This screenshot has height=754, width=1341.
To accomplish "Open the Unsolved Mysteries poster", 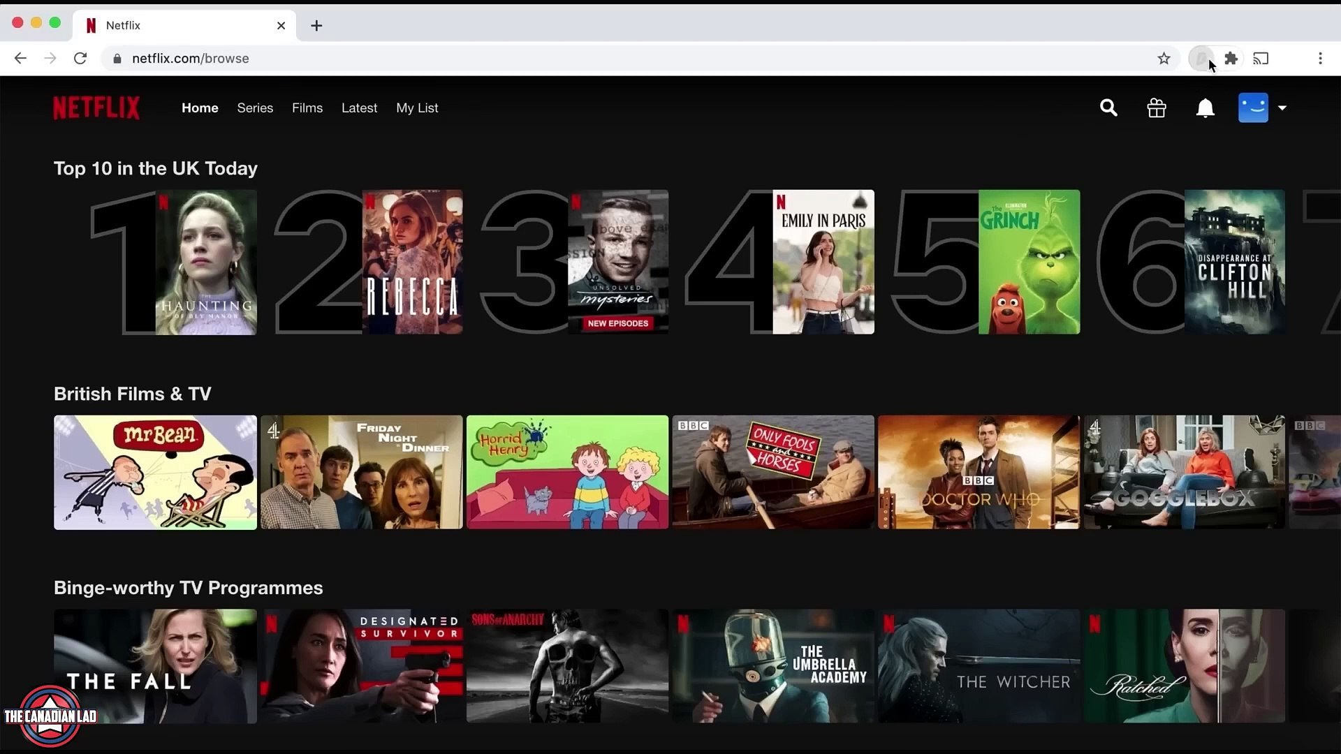I will (618, 263).
